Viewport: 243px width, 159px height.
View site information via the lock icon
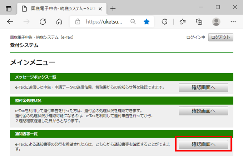(x=78, y=22)
